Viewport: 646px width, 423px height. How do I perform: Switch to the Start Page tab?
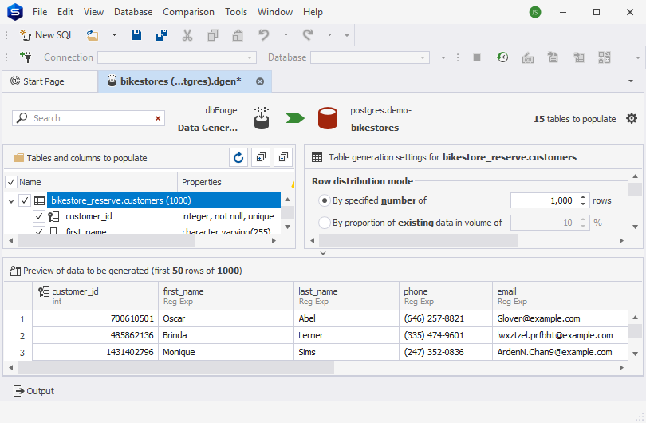point(43,81)
